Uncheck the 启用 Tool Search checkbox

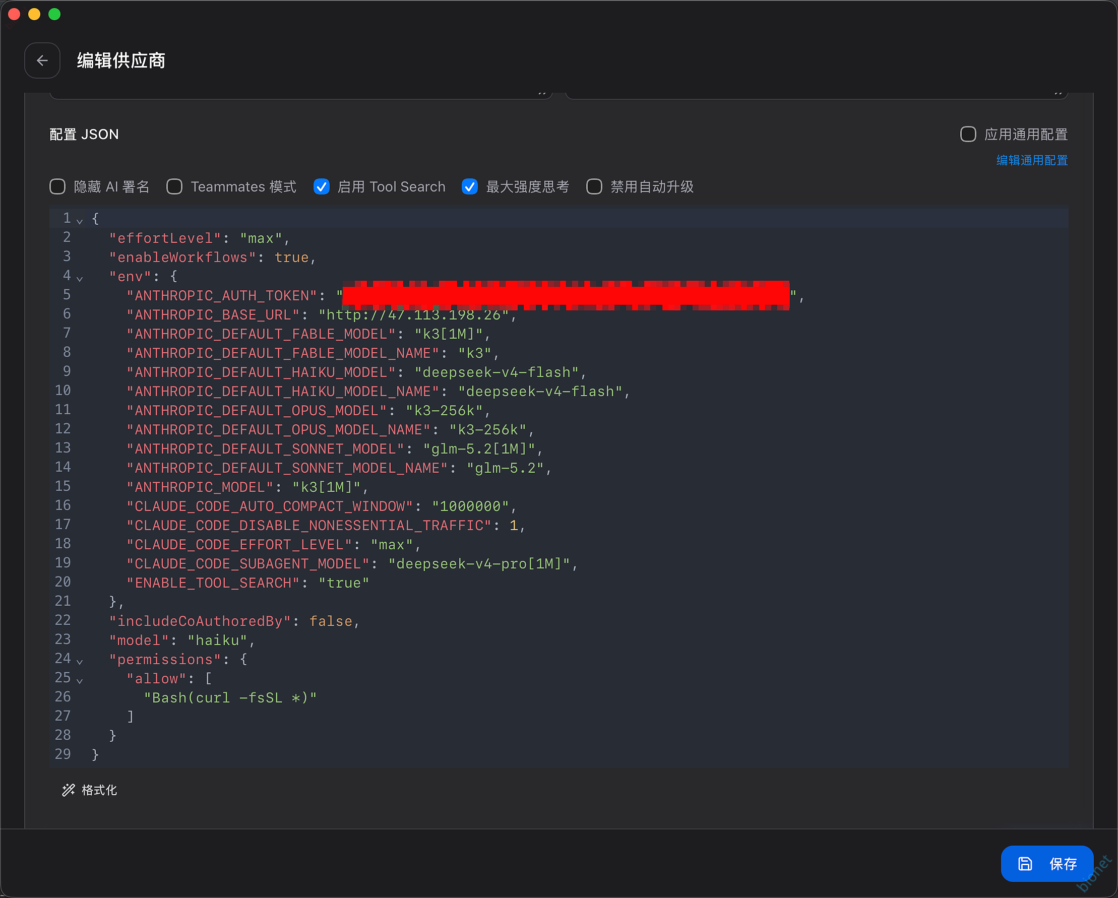click(322, 186)
